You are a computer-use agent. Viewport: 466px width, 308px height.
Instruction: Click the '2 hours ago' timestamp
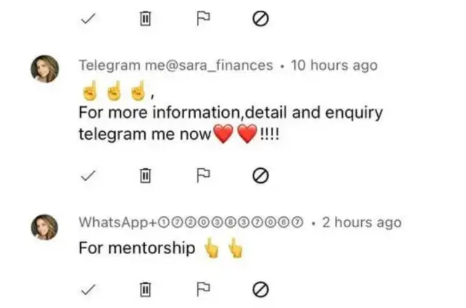[x=361, y=223]
